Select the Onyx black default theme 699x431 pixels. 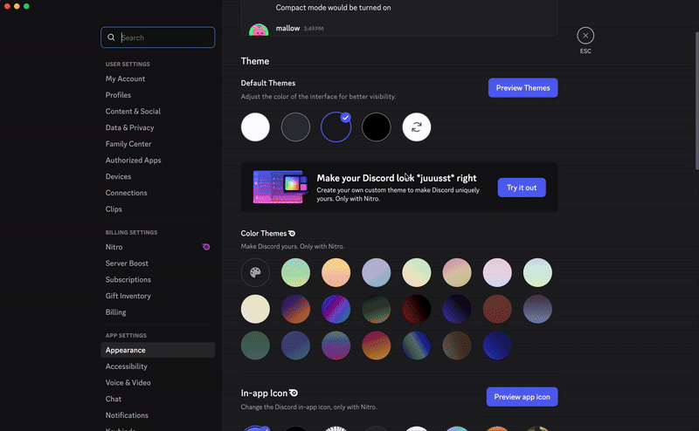tap(377, 127)
